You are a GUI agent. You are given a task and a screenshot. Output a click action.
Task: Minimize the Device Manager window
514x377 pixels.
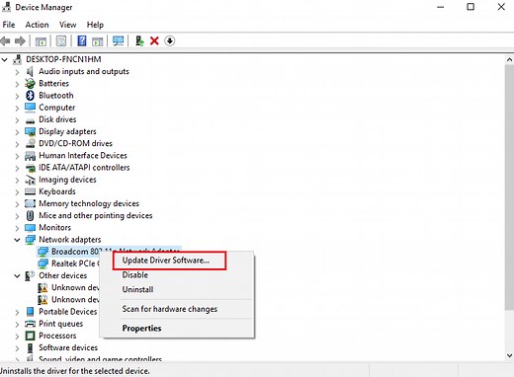click(x=440, y=7)
